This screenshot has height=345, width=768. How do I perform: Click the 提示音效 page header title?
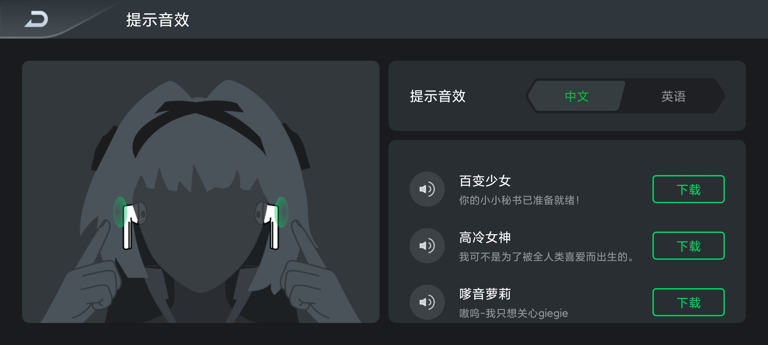(158, 20)
